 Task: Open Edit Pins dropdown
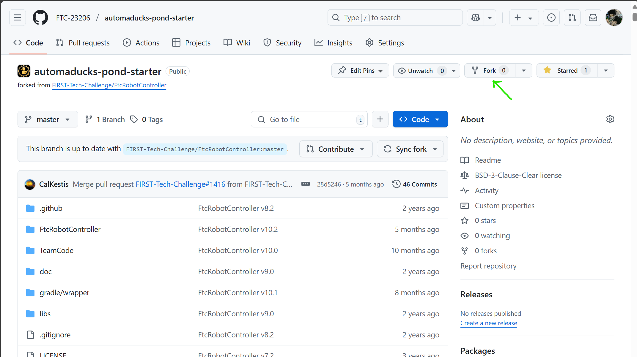(360, 71)
